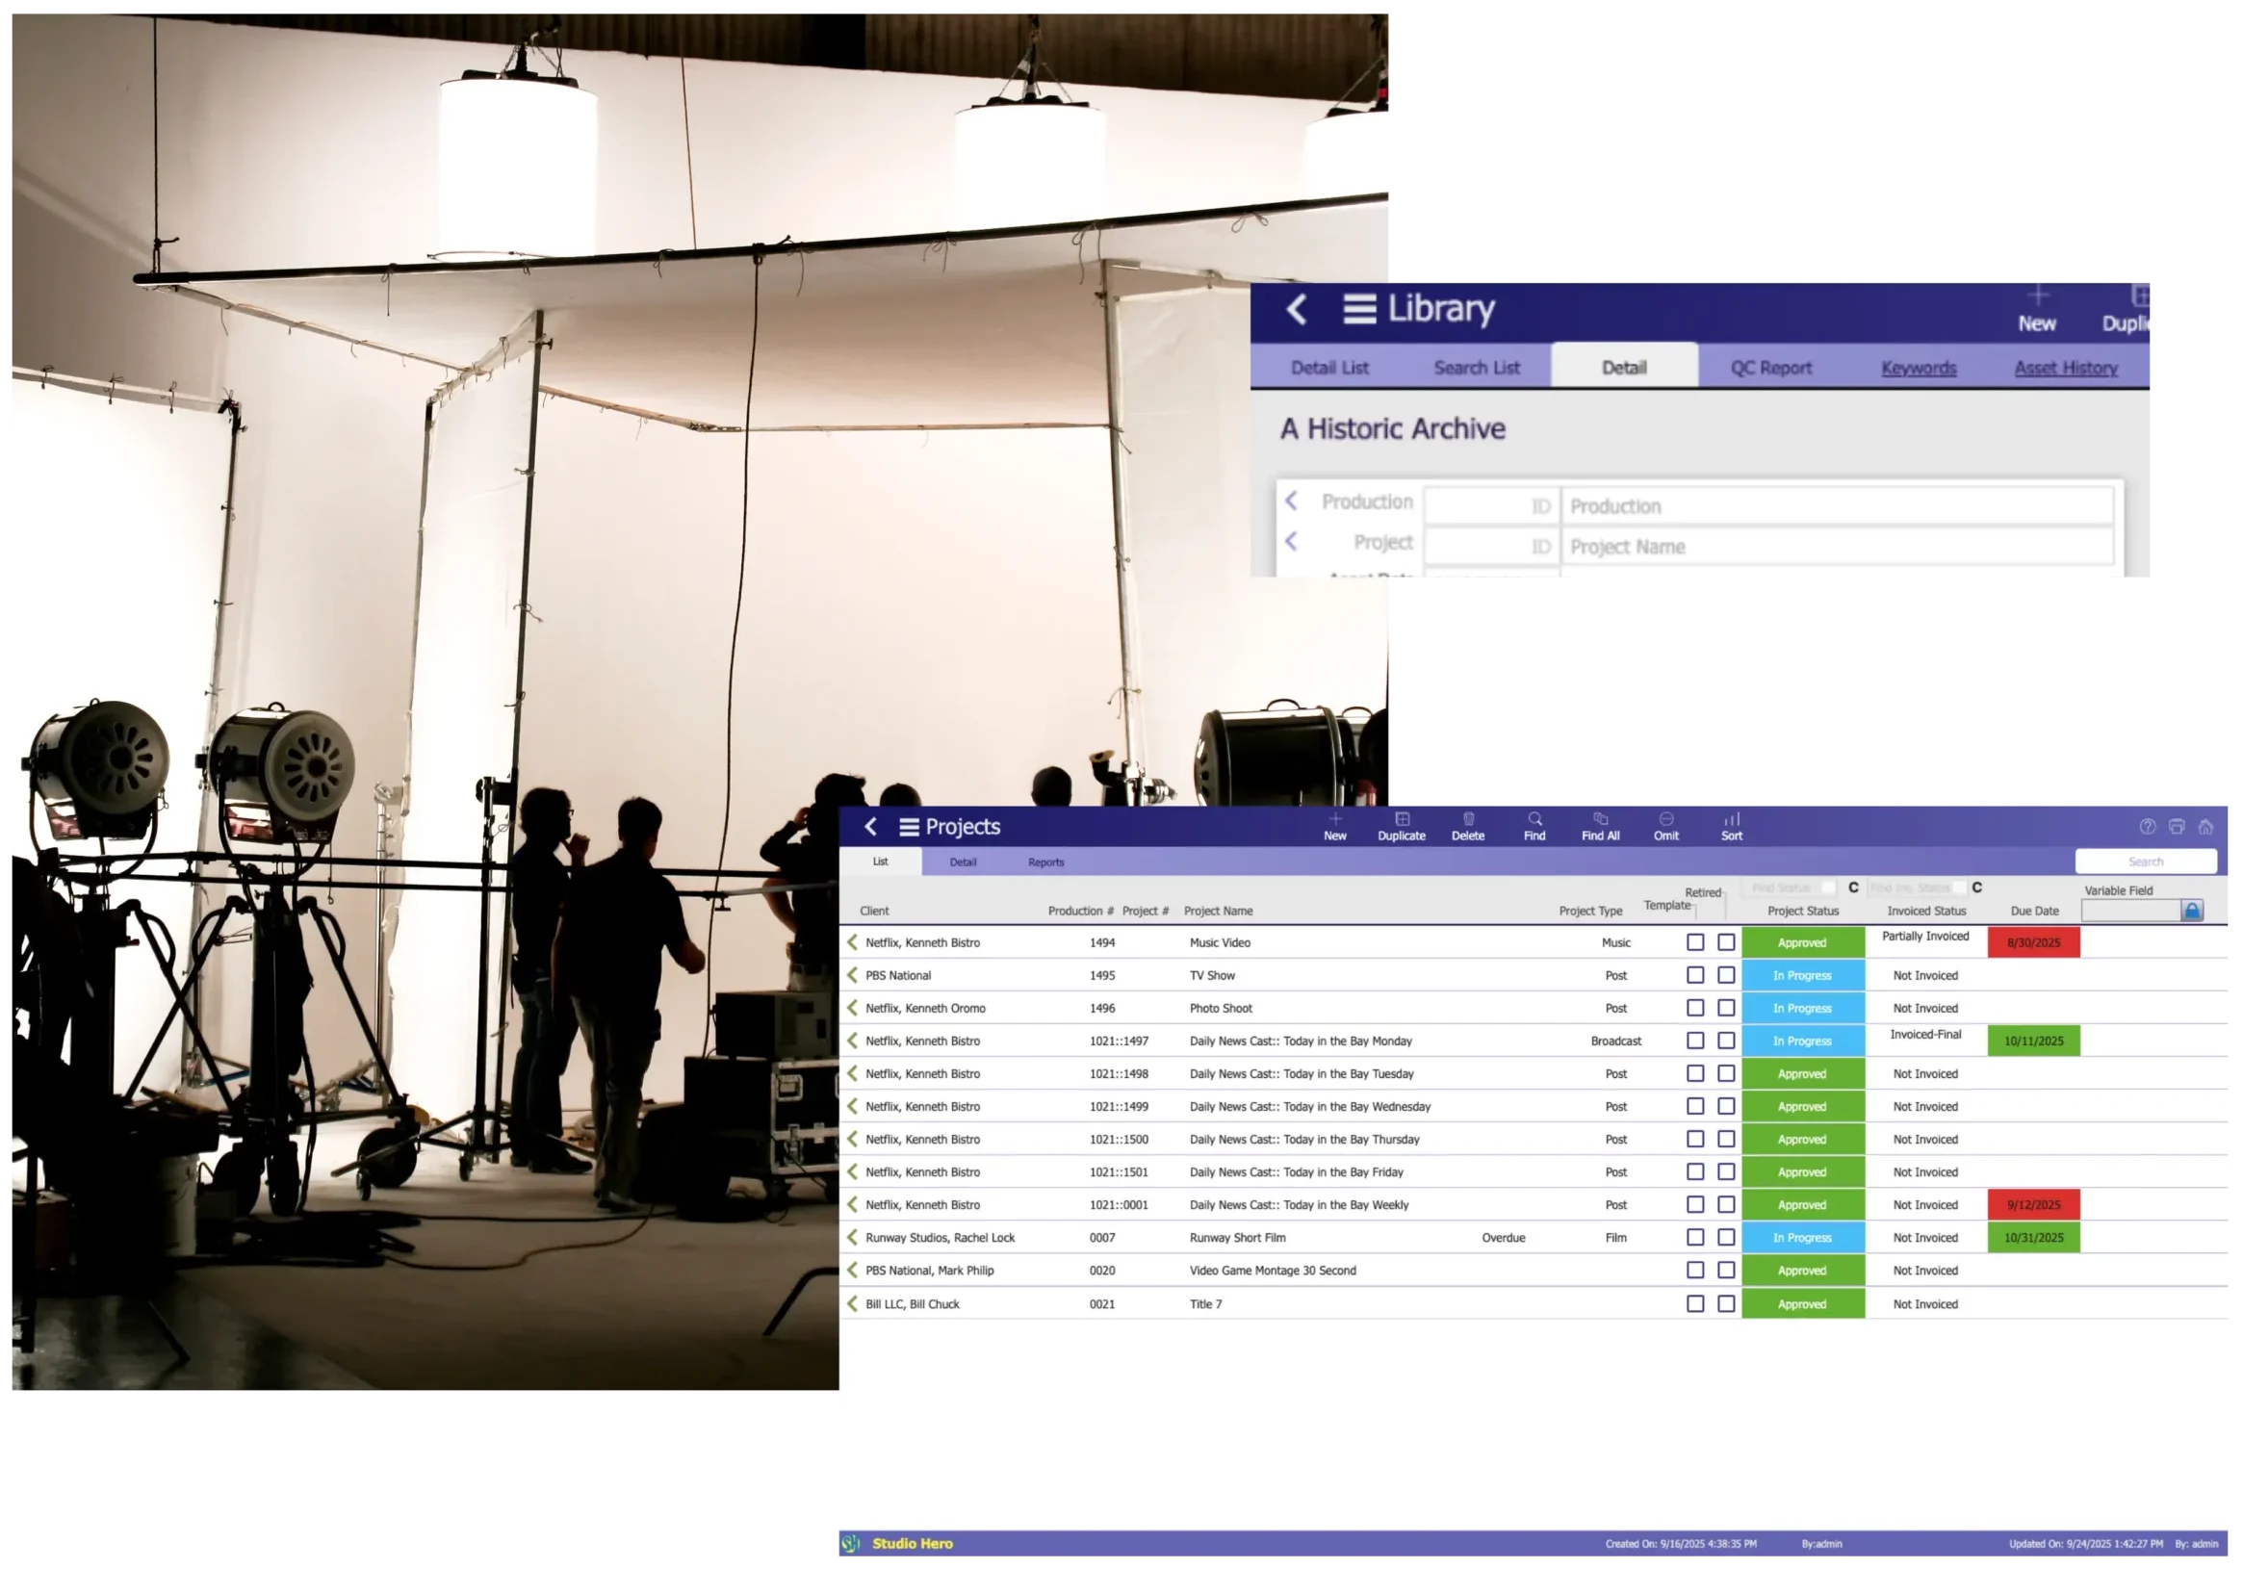
Task: Check Retired box for TV Show row
Action: pyautogui.click(x=1726, y=975)
